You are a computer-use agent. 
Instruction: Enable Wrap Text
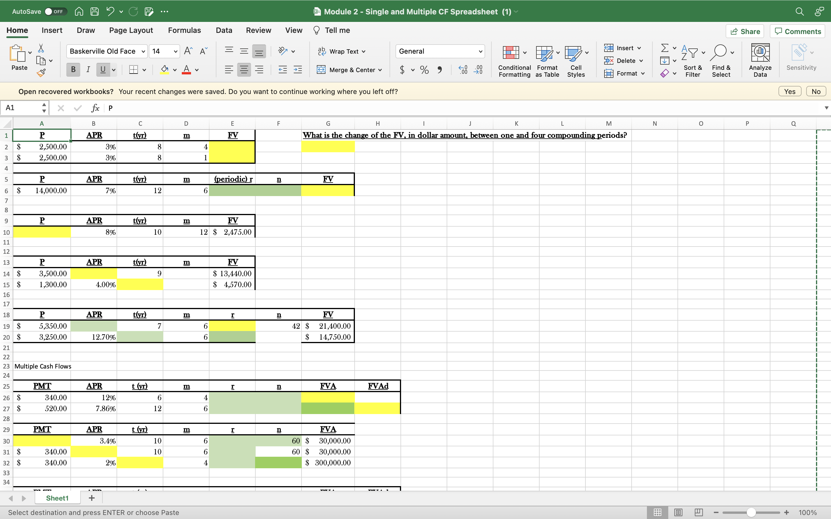point(341,51)
